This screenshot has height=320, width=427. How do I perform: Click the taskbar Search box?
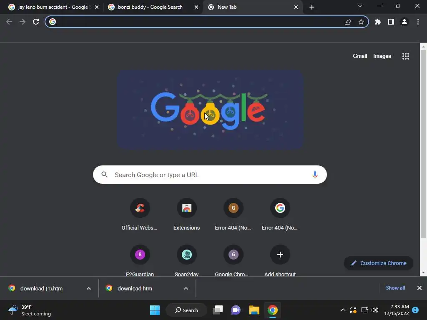186,310
